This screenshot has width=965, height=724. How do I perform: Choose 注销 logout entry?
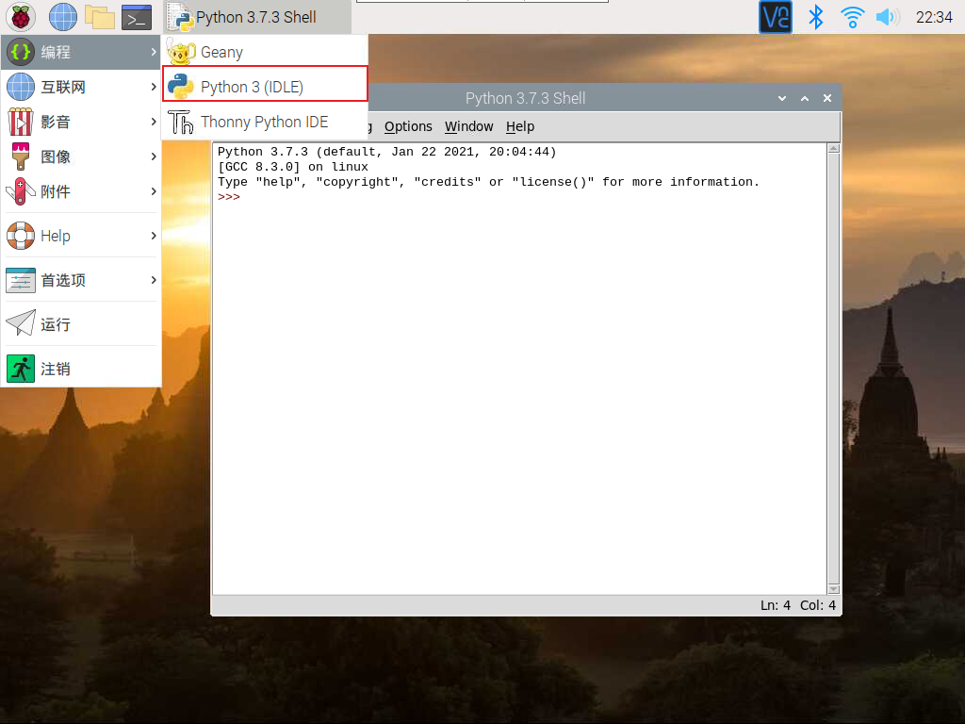[81, 369]
